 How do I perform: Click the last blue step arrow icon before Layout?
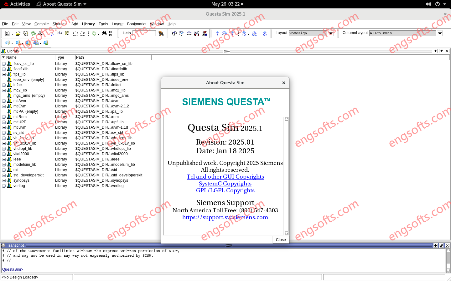pos(265,33)
